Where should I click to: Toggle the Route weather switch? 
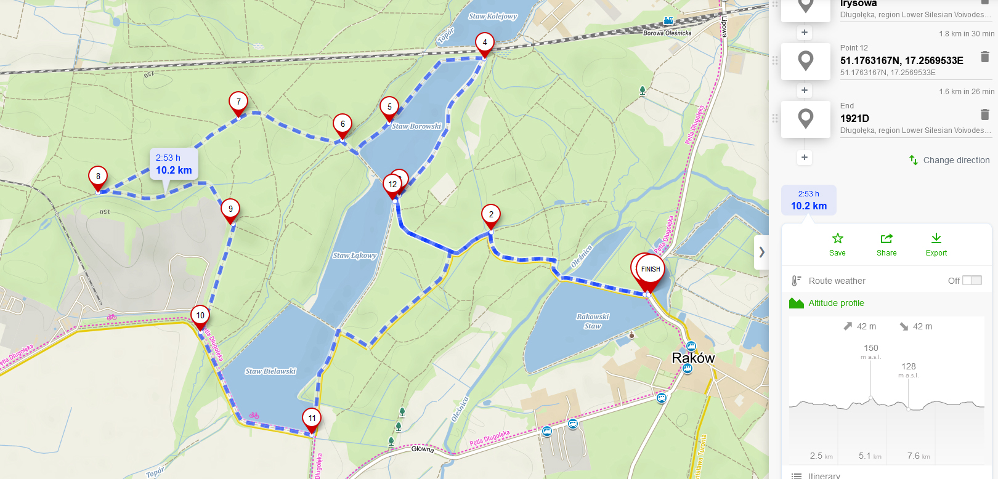tap(972, 281)
